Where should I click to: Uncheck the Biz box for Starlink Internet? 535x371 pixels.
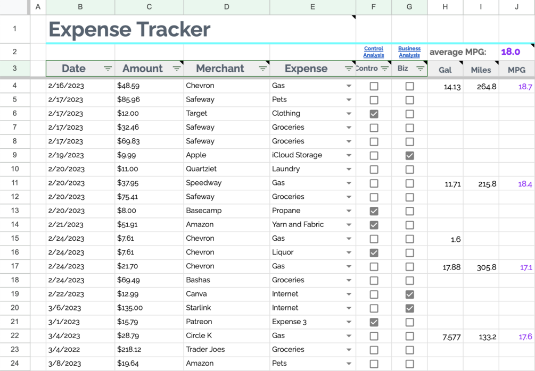tap(410, 308)
